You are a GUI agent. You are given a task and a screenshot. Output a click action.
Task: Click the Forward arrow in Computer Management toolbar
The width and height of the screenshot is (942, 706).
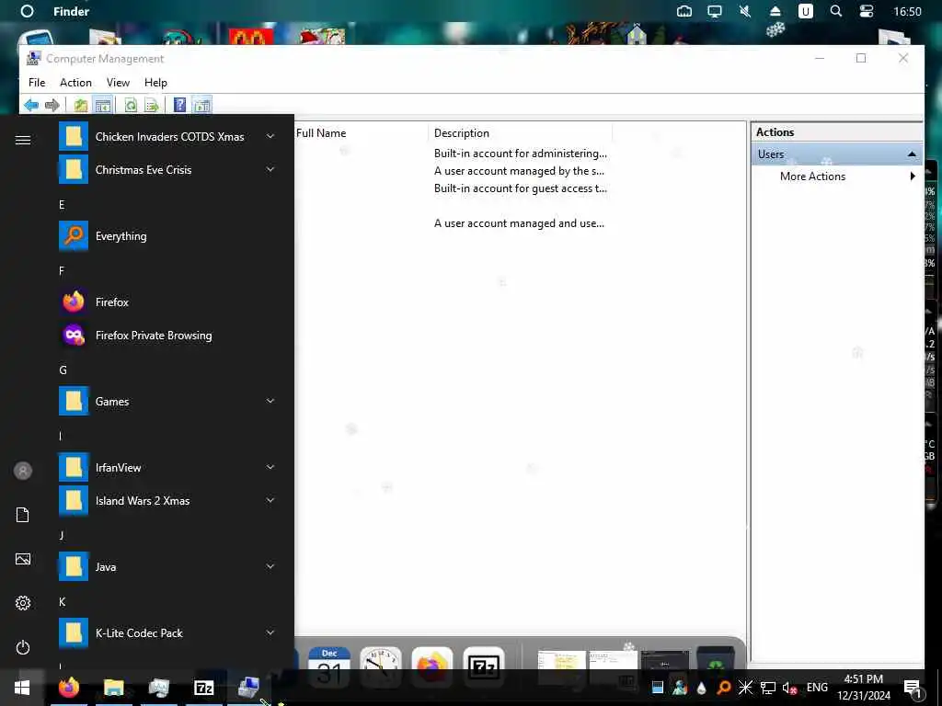[x=52, y=105]
